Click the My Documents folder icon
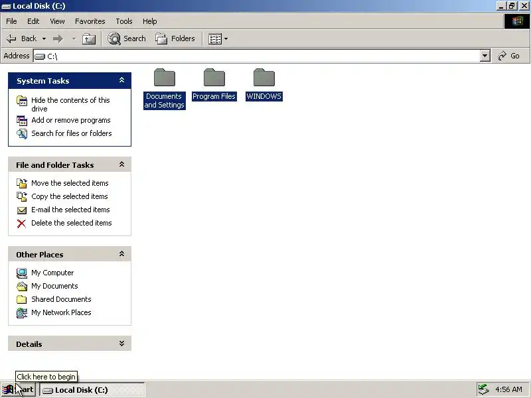The height and width of the screenshot is (398, 531). (22, 287)
